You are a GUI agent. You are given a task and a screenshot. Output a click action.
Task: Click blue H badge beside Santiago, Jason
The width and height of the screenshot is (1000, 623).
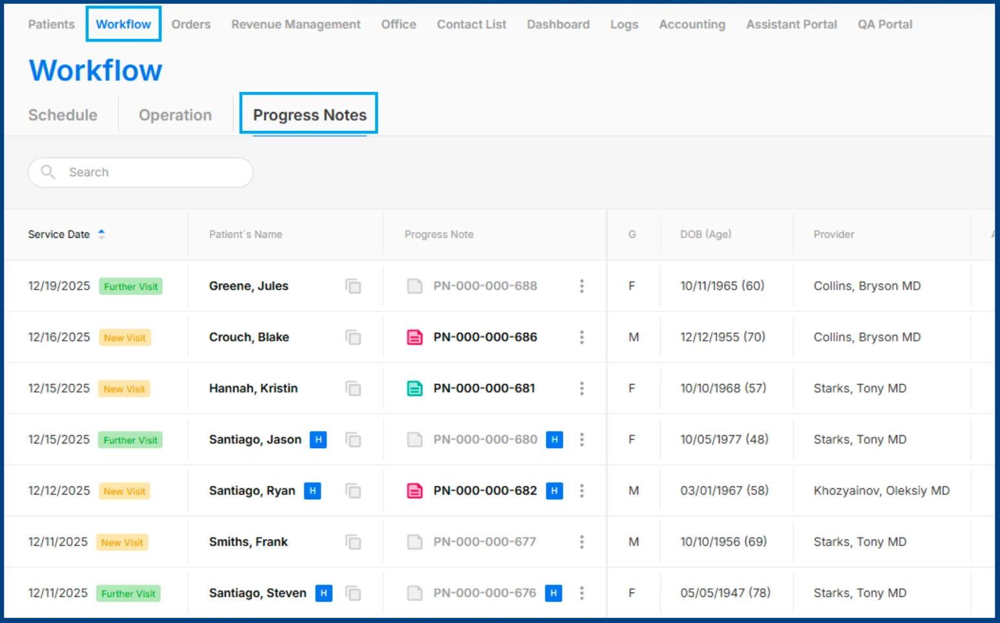point(318,440)
